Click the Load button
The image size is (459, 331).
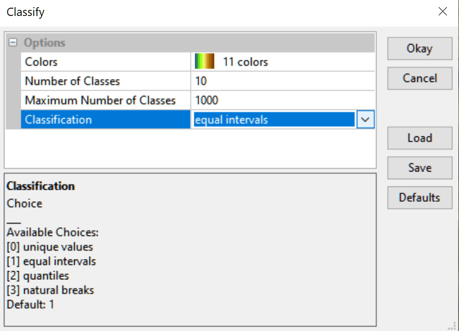click(419, 138)
